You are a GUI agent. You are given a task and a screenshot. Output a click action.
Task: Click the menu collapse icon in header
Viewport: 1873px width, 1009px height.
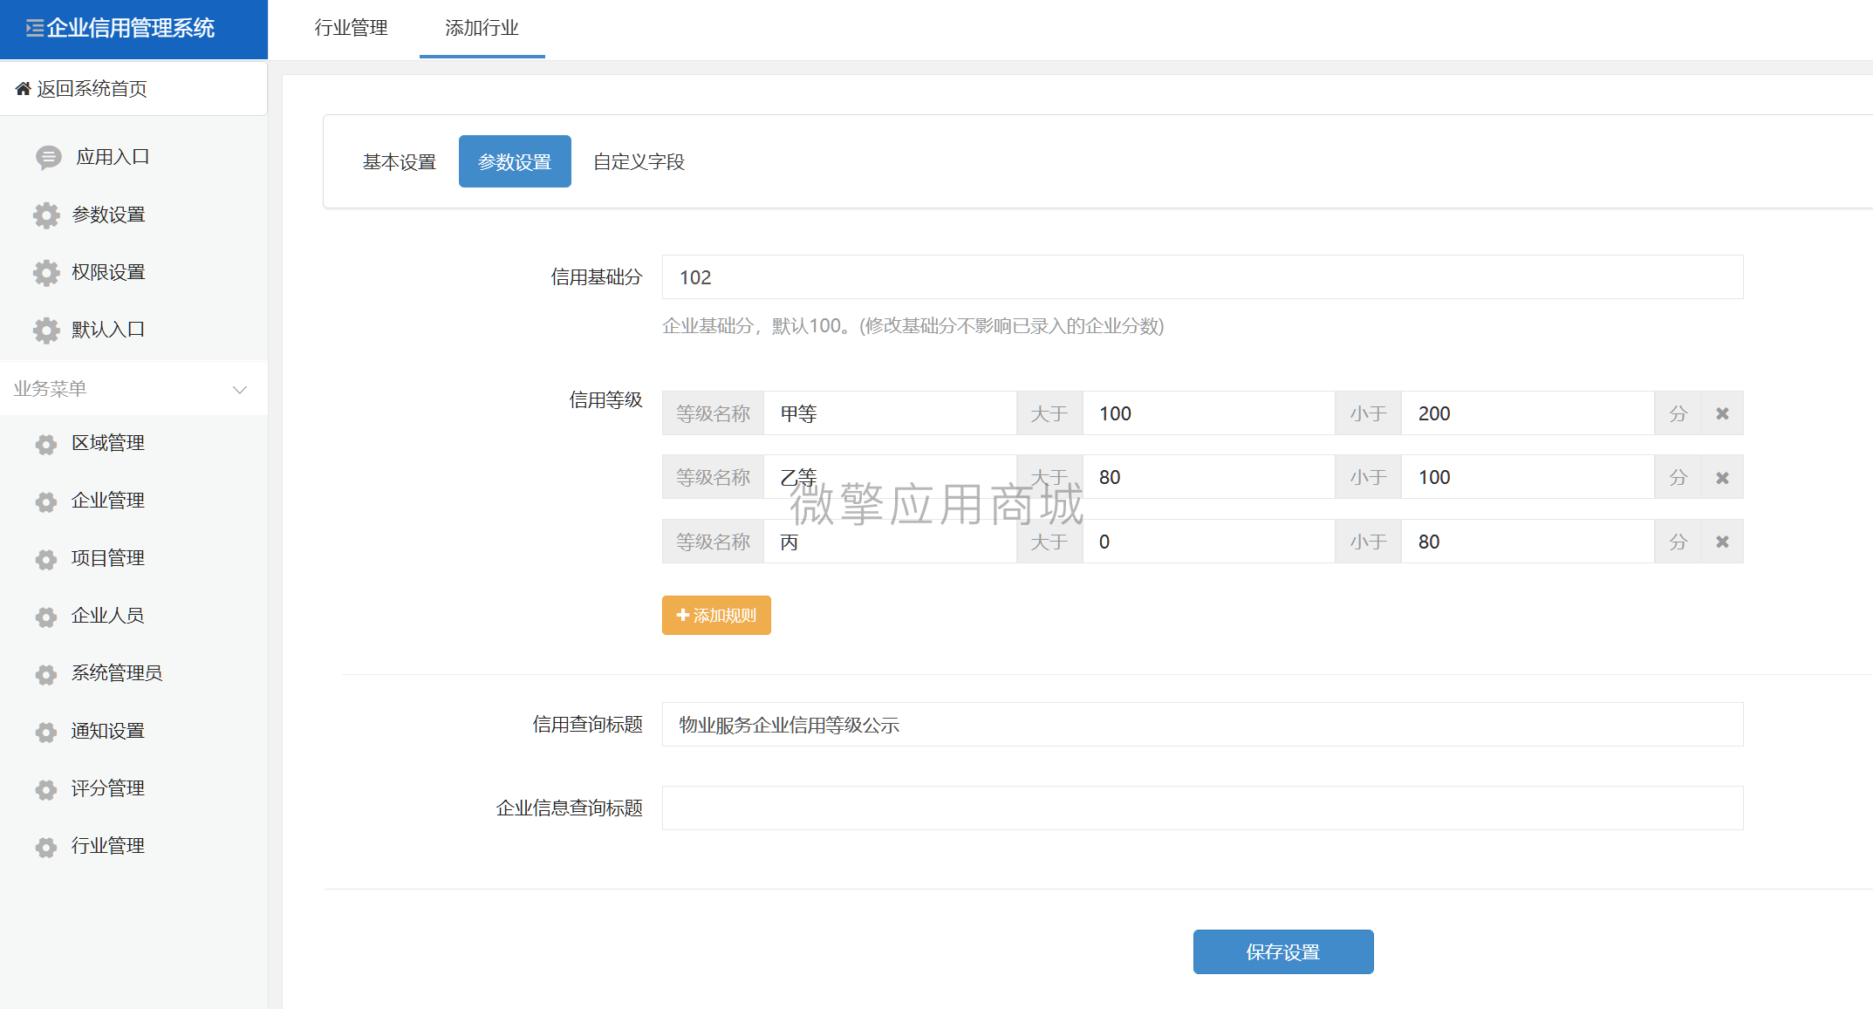[34, 28]
